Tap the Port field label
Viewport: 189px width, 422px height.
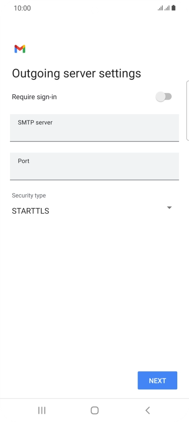point(23,161)
